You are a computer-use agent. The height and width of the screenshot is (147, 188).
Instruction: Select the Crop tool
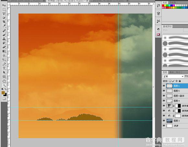click(4, 22)
